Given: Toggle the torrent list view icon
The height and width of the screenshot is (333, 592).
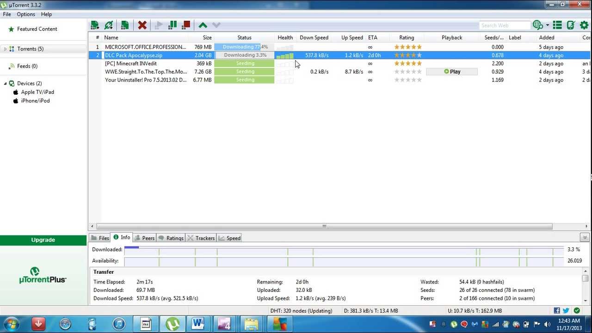Looking at the screenshot, I should 557,25.
